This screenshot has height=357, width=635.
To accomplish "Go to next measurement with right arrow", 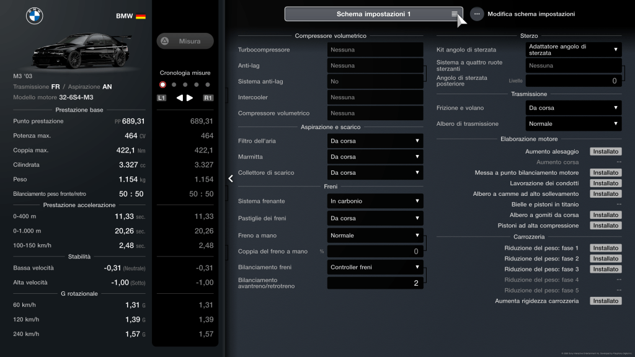I will pyautogui.click(x=190, y=98).
